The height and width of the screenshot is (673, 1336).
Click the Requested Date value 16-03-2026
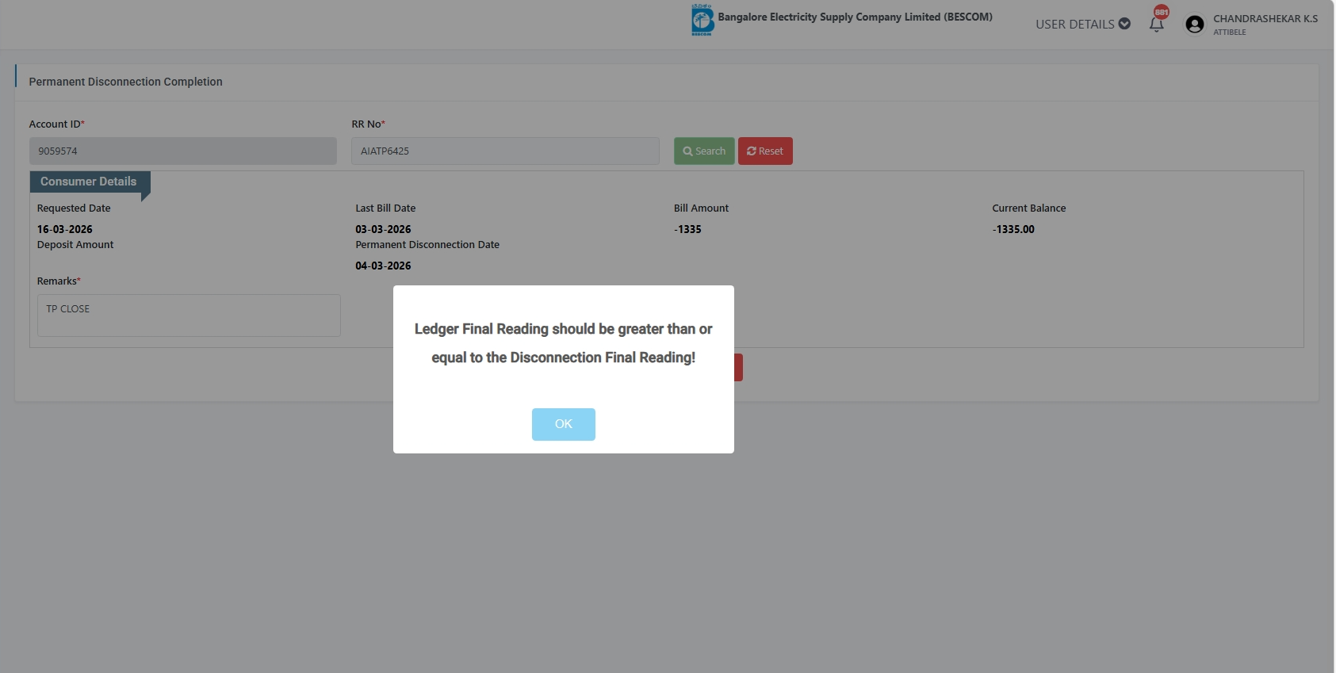point(65,229)
